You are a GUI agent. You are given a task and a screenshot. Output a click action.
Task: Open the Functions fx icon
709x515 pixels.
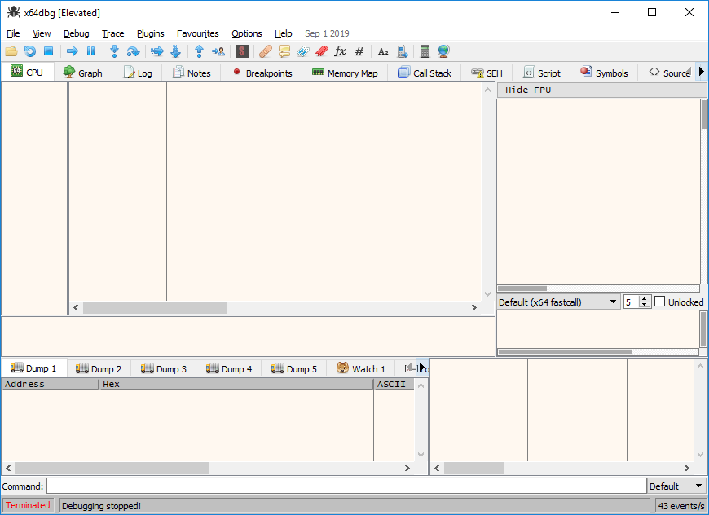pos(340,51)
